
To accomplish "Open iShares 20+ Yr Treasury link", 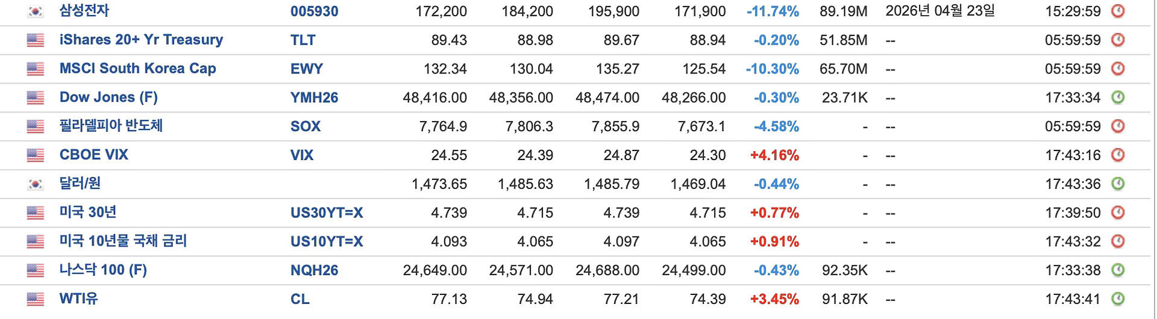I will [x=141, y=40].
